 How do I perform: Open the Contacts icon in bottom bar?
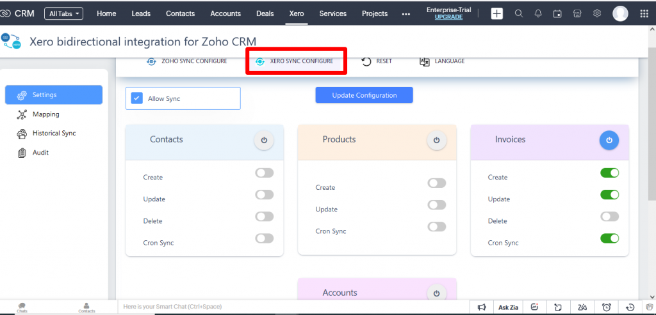click(x=86, y=308)
